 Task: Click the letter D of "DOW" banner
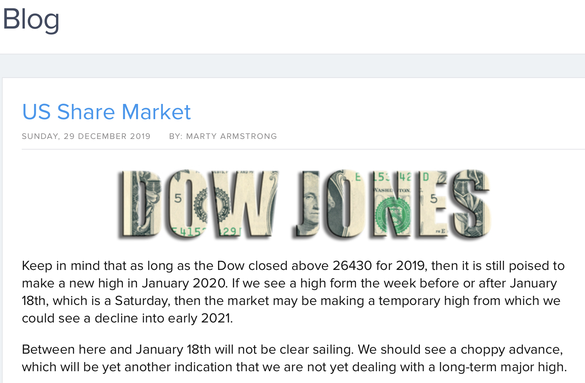pos(139,204)
